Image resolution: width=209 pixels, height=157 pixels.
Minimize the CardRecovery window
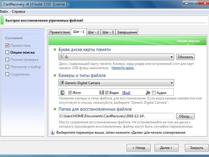[187, 3]
